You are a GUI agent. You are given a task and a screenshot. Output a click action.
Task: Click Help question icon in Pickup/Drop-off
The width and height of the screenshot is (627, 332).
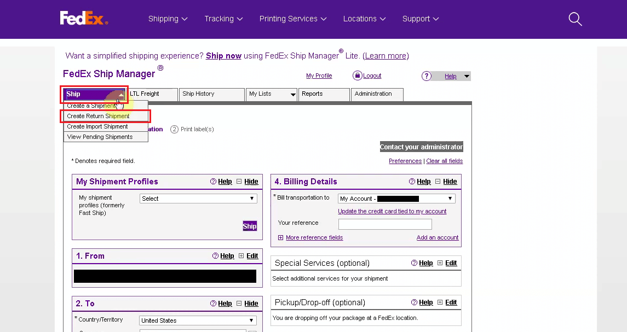(415, 302)
